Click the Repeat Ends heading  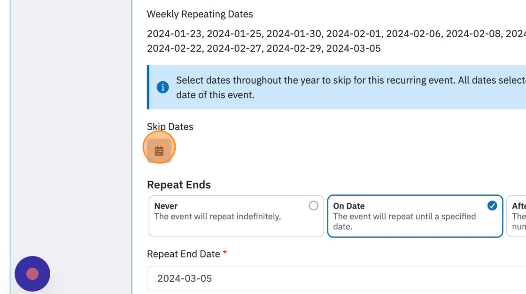click(x=179, y=185)
